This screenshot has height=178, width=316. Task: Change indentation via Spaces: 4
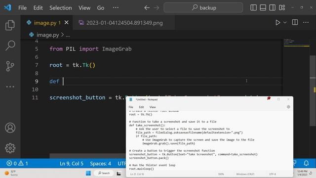coord(100,164)
